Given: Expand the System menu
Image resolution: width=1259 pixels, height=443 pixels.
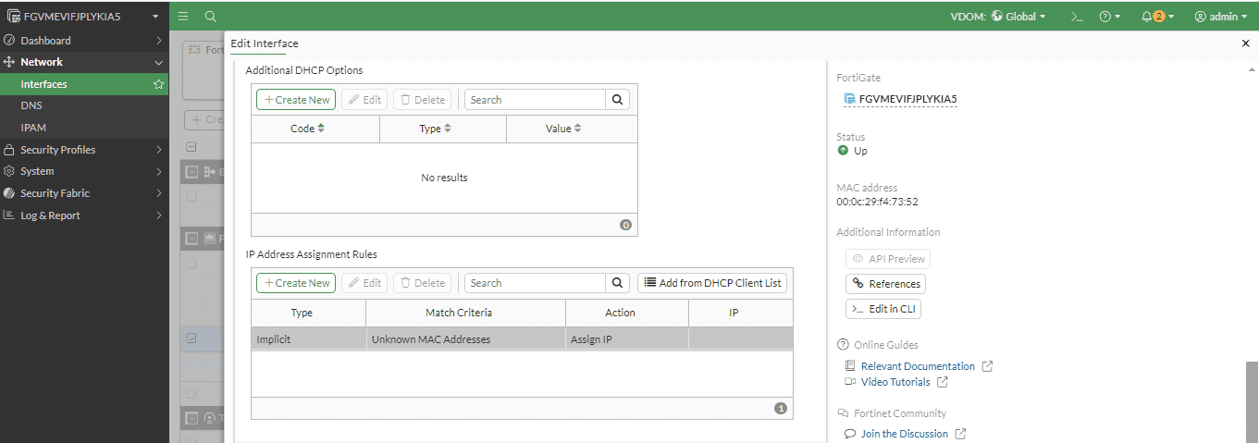Looking at the screenshot, I should 84,171.
